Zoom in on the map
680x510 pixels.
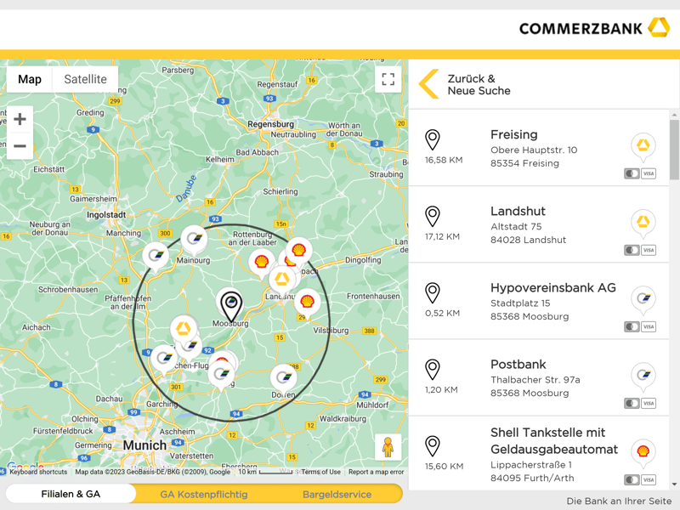pyautogui.click(x=20, y=119)
